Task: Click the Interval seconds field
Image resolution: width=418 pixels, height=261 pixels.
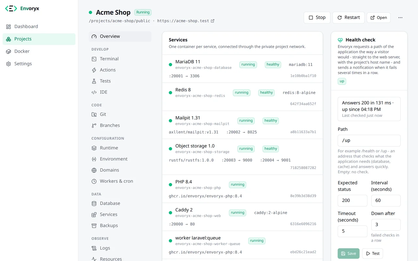Action: 386,201
